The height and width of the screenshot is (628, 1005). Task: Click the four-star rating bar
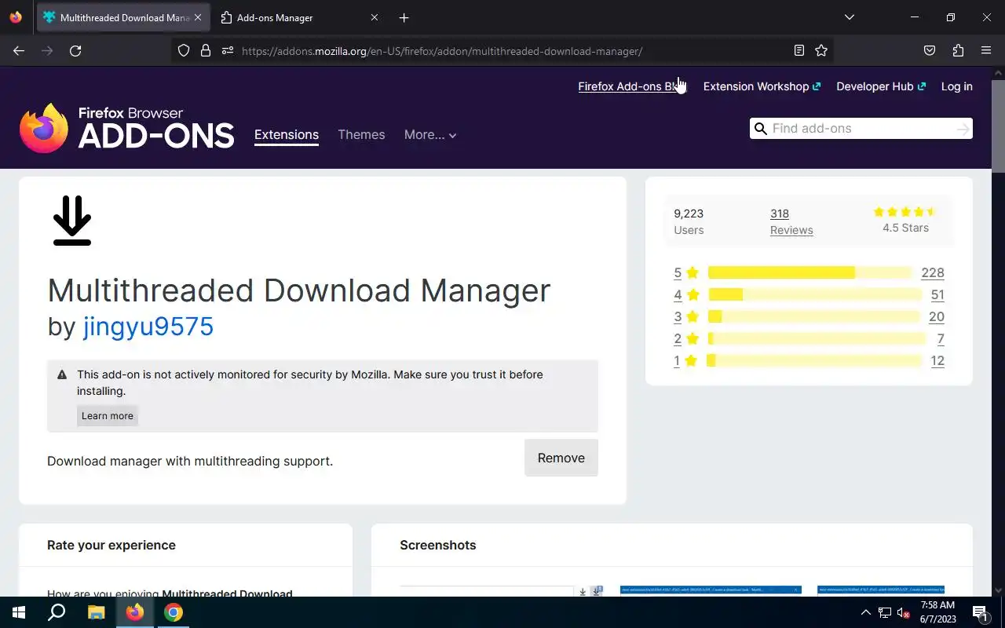click(814, 294)
